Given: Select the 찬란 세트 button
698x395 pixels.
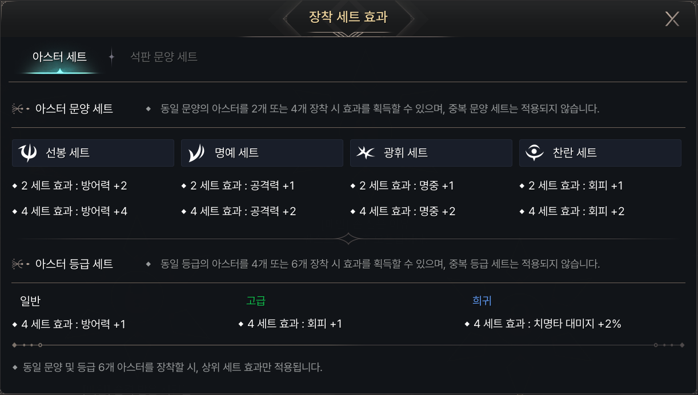Looking at the screenshot, I should pos(600,152).
